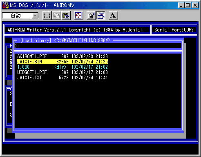Click the Load binary path title
Screen dimensions: 201x157
[65, 40]
